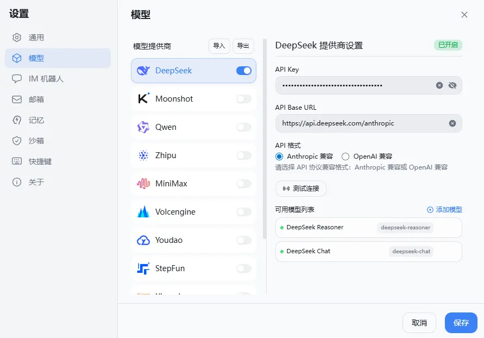The image size is (484, 338).
Task: Select the Moonshot provider name
Action: point(174,99)
